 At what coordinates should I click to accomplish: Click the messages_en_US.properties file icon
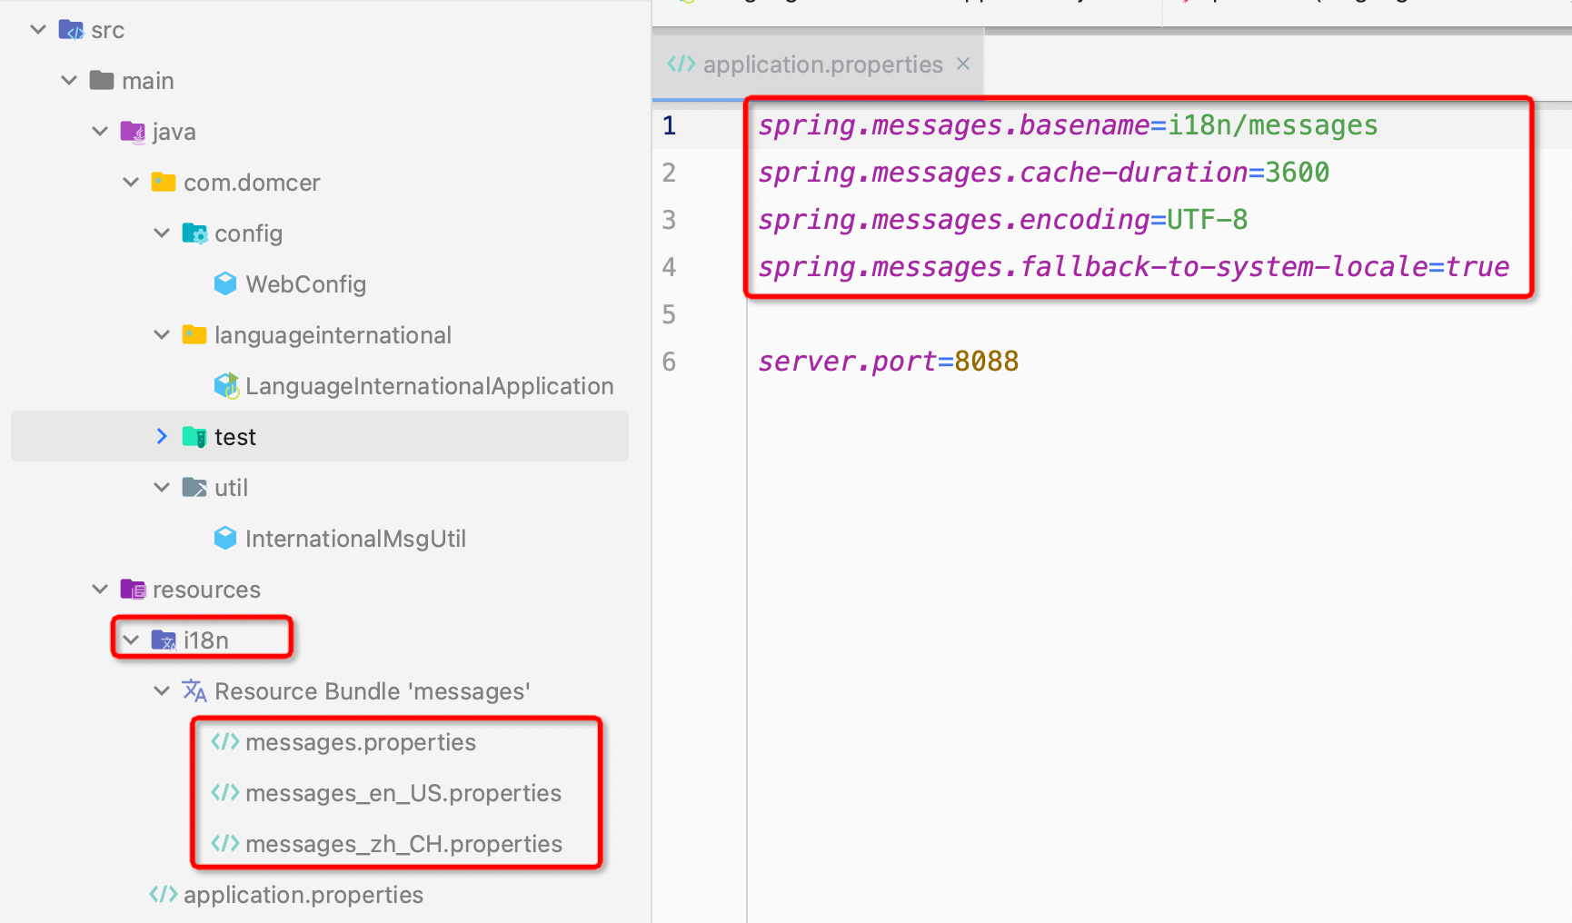click(x=225, y=793)
